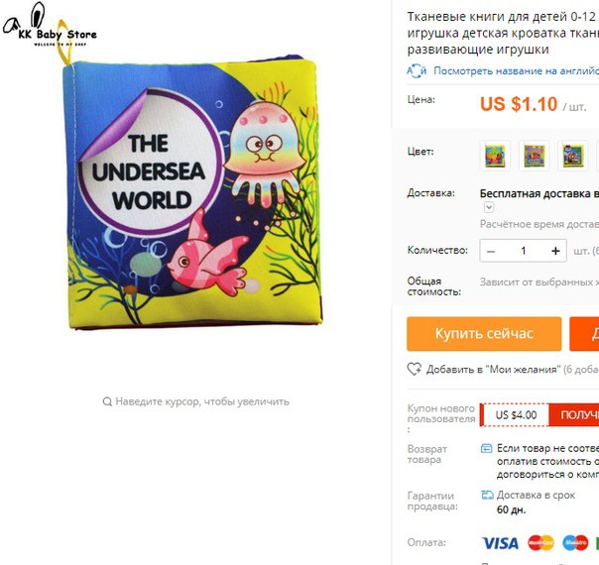Screen dimensions: 599x565
Task: Click the return policy icon
Action: [x=486, y=448]
